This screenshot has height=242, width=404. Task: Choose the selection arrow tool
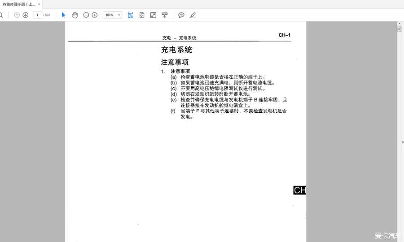pos(63,15)
